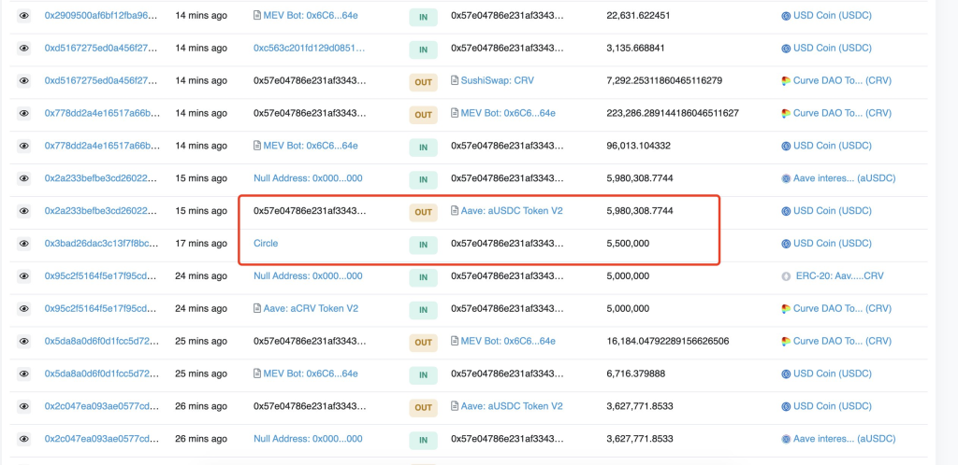Click the IN badge in the Circle row
Screen dimensions: 958x465
424,245
